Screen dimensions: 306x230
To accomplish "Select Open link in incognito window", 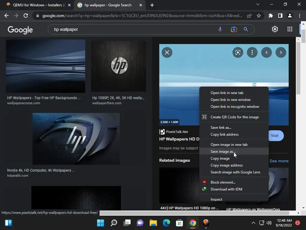I will click(x=234, y=106).
